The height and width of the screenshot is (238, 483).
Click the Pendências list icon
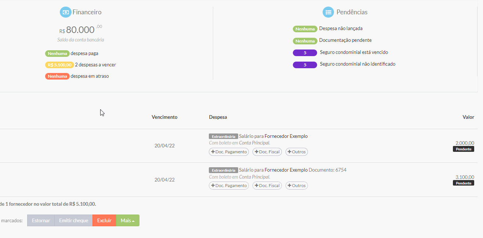(x=328, y=12)
